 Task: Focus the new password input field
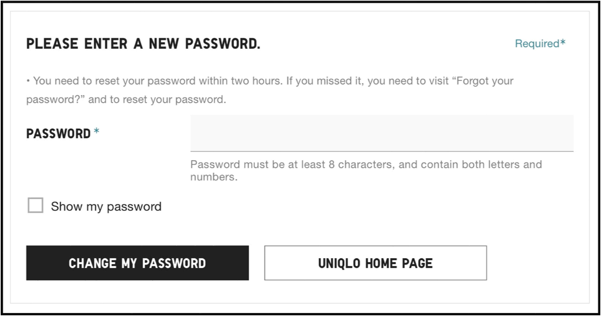pyautogui.click(x=382, y=133)
